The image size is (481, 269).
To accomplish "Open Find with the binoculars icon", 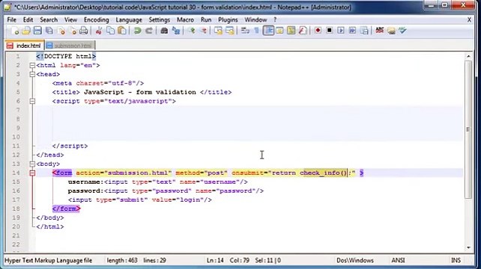I will coord(164,31).
